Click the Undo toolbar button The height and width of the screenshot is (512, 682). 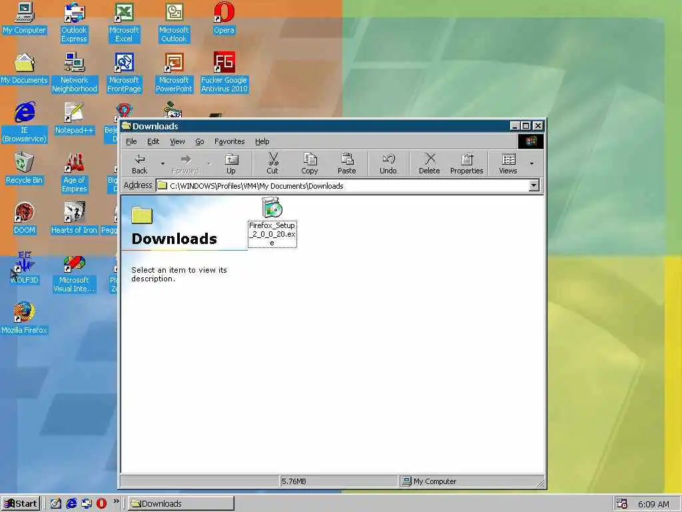pyautogui.click(x=388, y=164)
